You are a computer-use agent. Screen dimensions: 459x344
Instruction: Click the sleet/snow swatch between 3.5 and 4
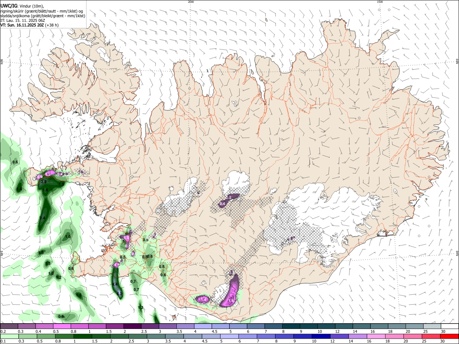[x=185, y=326]
